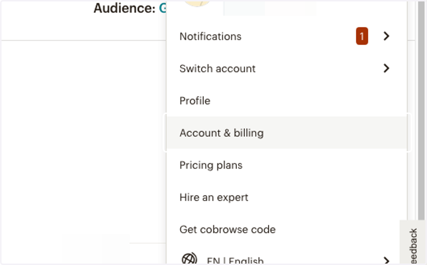Image resolution: width=427 pixels, height=265 pixels.
Task: Go to Profile
Action: click(x=286, y=101)
